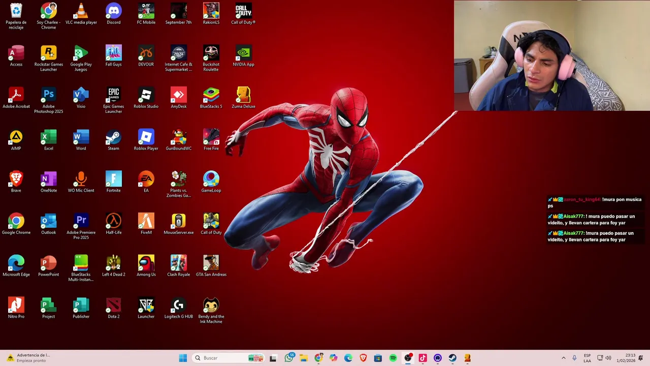
Task: Open Spotify from the taskbar
Action: click(x=393, y=358)
